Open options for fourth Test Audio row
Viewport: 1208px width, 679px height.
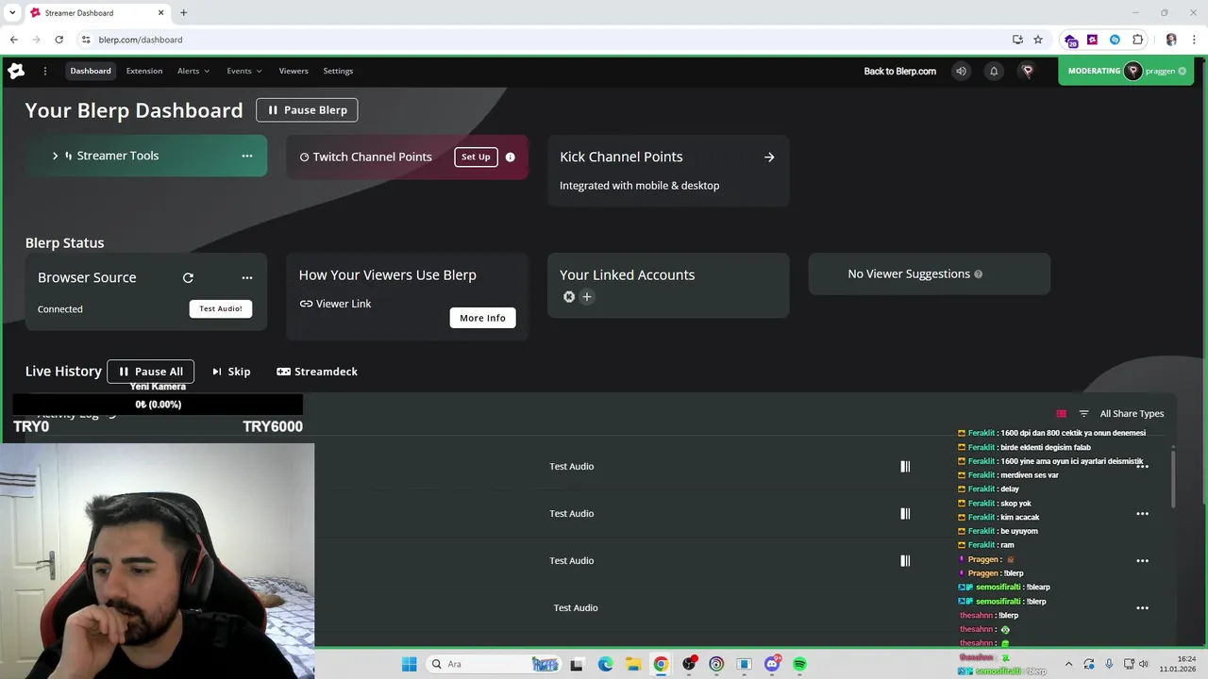pyautogui.click(x=1142, y=607)
